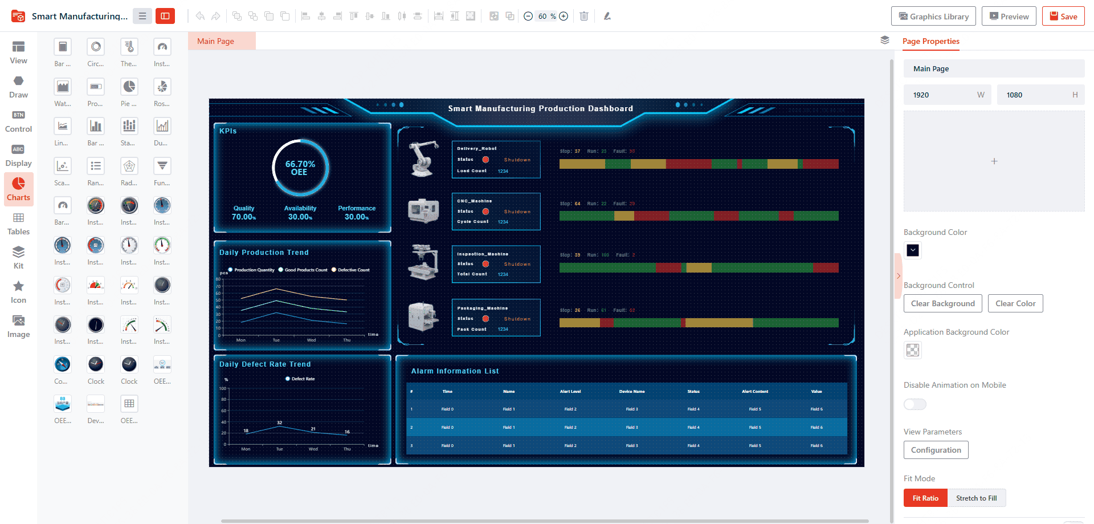Viewport: 1094px width, 524px height.
Task: Click the trash delete icon in toolbar
Action: coord(584,16)
